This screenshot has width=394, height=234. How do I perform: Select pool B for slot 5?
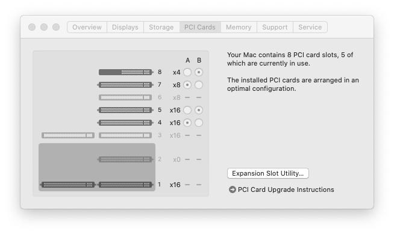coord(199,110)
